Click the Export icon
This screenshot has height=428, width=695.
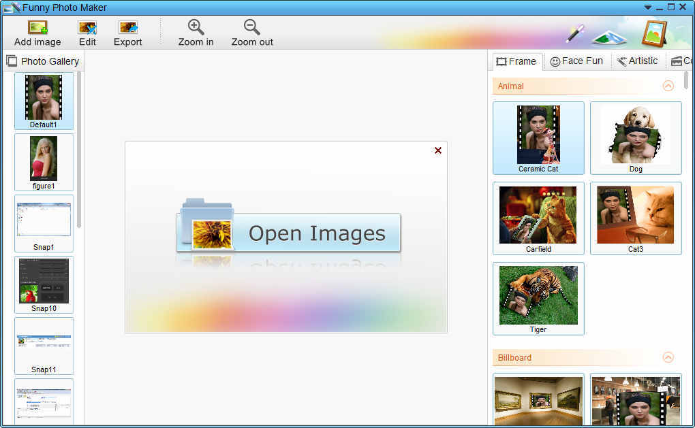128,27
